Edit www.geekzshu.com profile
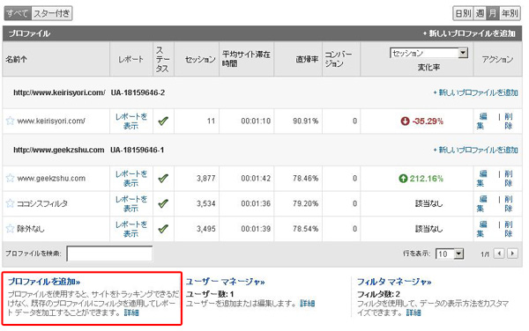Viewport: 529px width, 331px height. [481, 178]
